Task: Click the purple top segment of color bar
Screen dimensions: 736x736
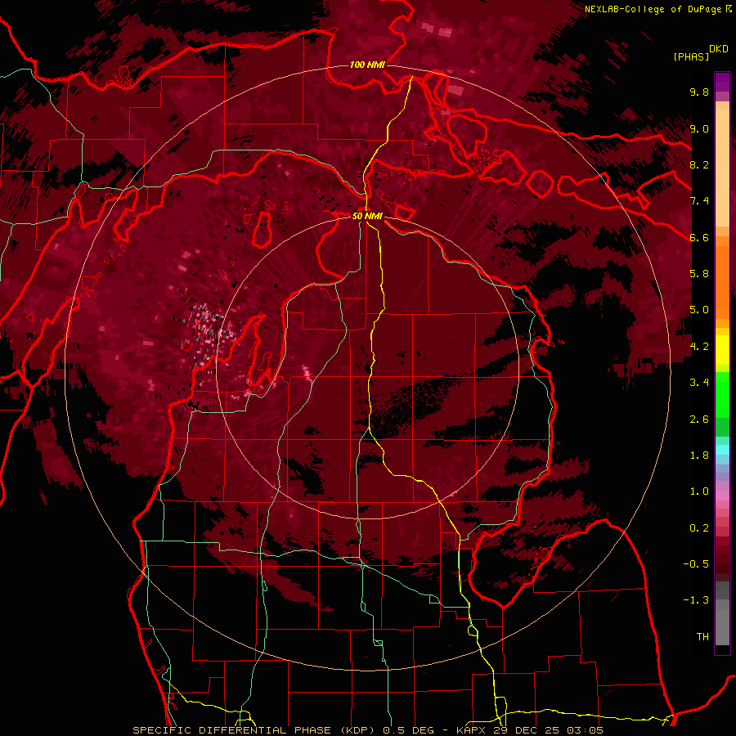Action: click(722, 82)
